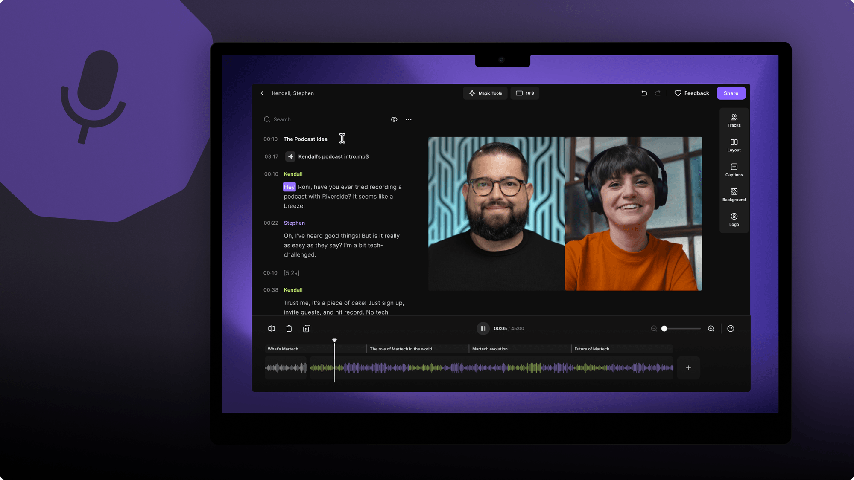Open the Background panel
The image size is (854, 480).
tap(734, 195)
